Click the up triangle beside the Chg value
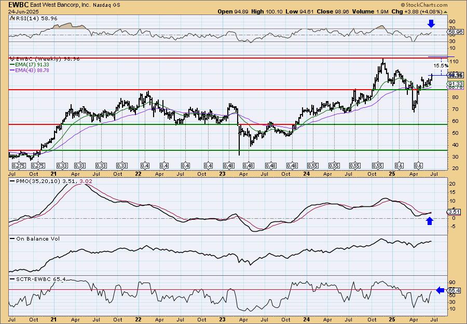 pos(446,12)
